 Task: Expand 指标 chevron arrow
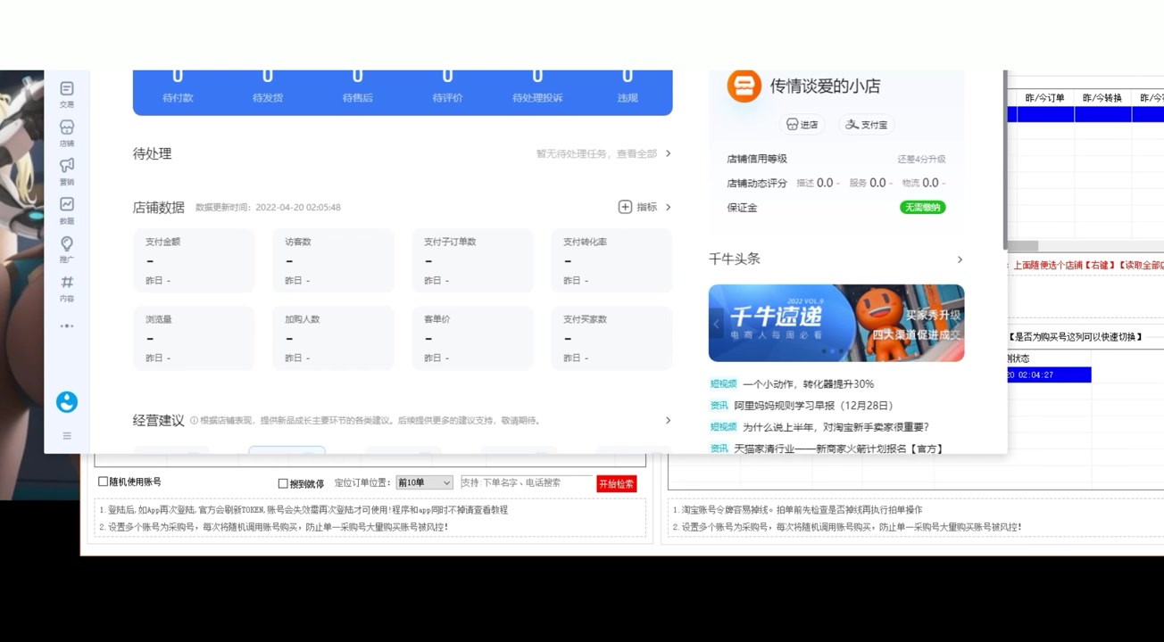(x=668, y=207)
